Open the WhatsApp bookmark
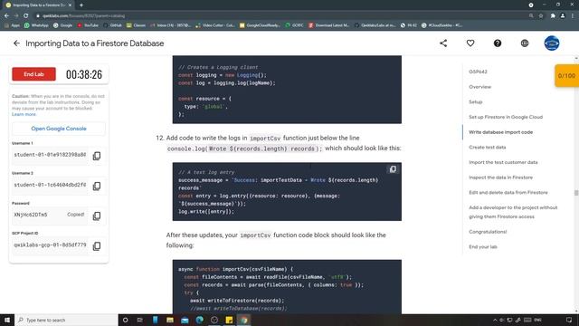Viewport: 579px width, 326px height. click(36, 25)
